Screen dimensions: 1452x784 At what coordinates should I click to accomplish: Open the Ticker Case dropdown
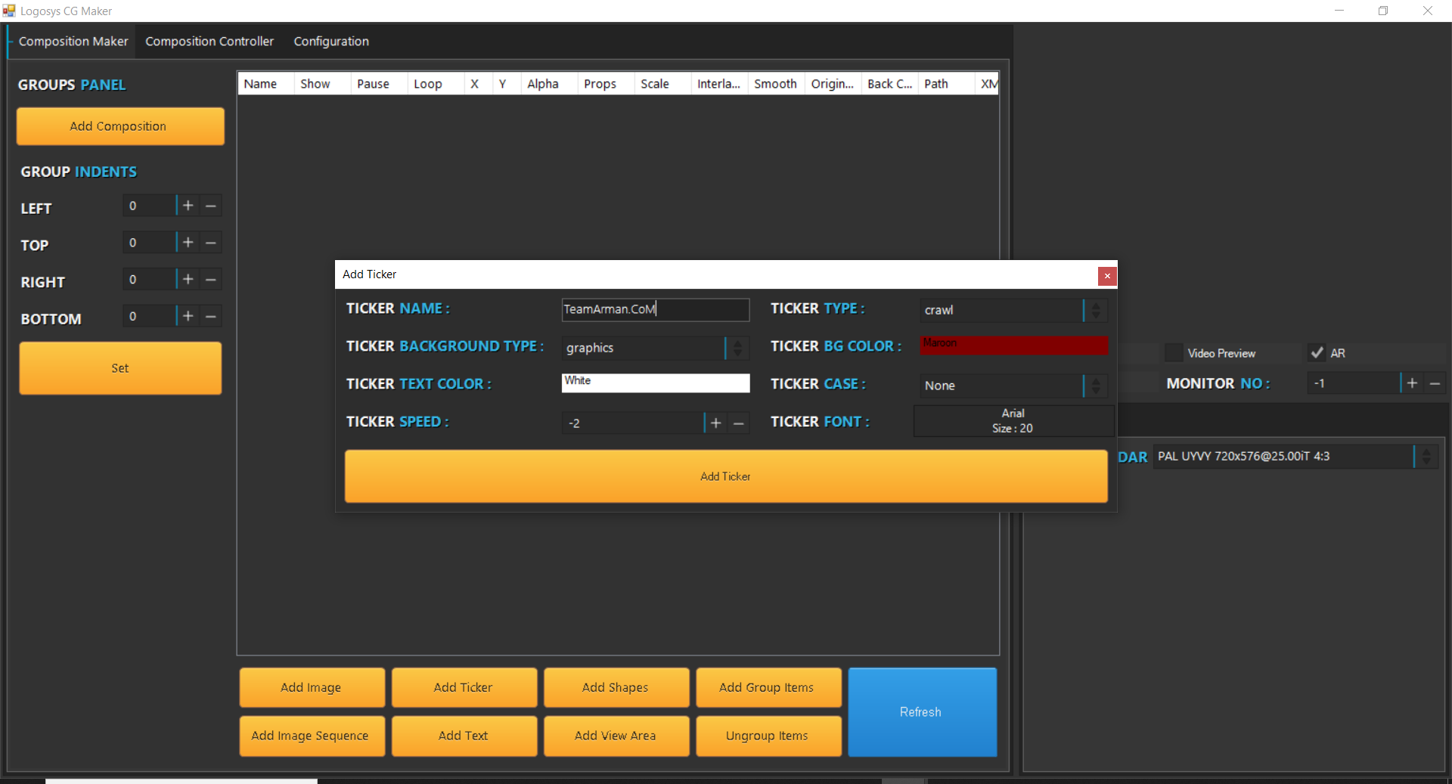click(1095, 386)
